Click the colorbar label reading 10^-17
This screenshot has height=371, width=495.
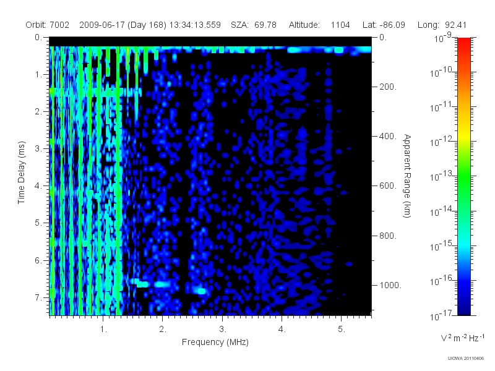click(441, 315)
